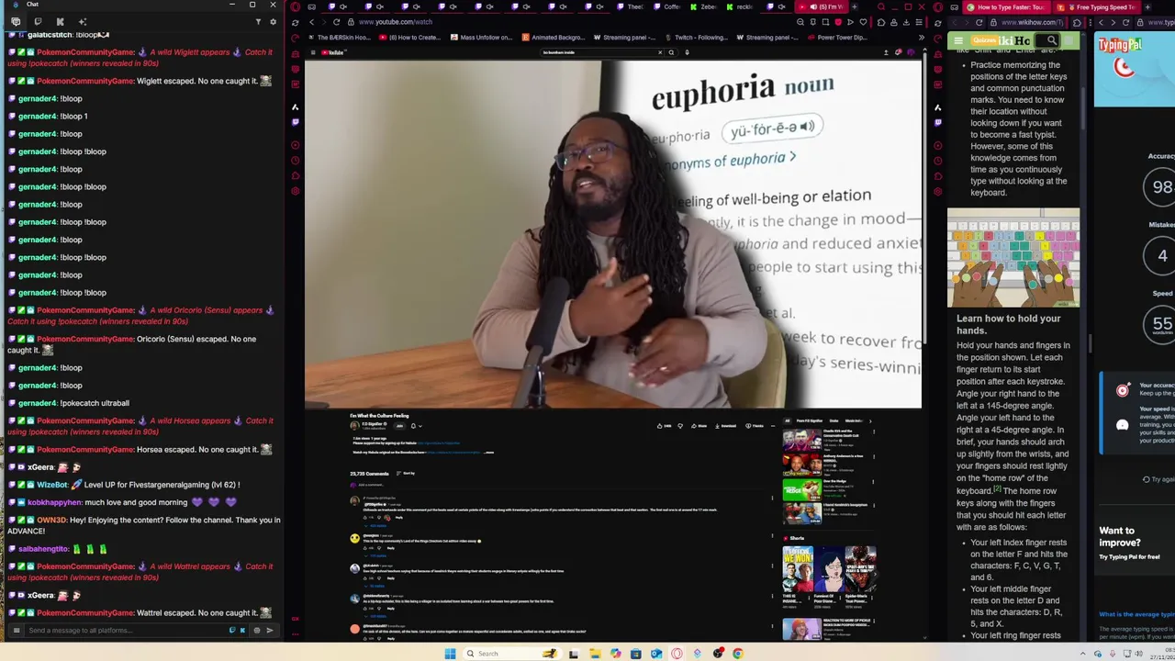Go forward in the browser history
The image size is (1175, 661).
click(x=324, y=22)
